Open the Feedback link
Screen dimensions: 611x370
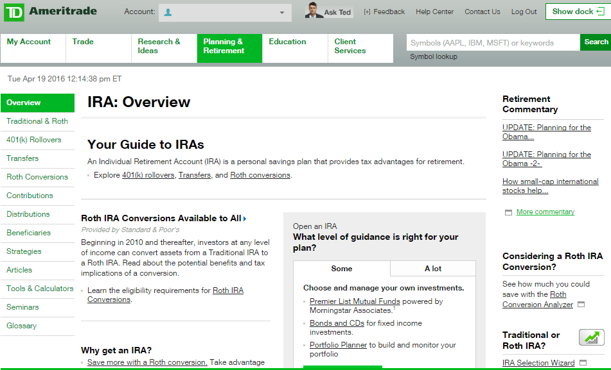(x=389, y=12)
